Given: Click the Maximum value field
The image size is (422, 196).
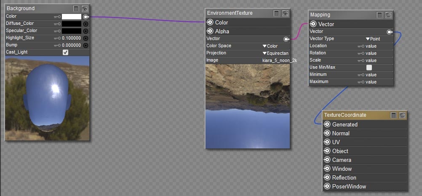Looking at the screenshot, I should [x=371, y=82].
